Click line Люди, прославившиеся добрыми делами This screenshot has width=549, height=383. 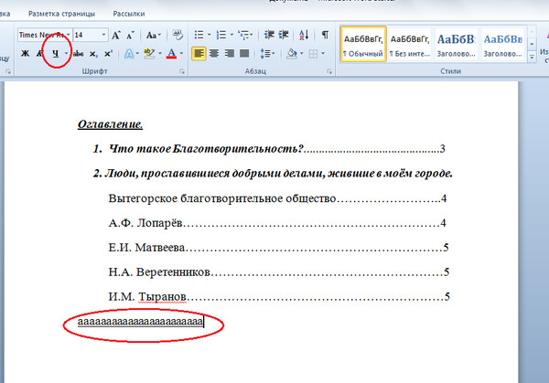pyautogui.click(x=273, y=173)
